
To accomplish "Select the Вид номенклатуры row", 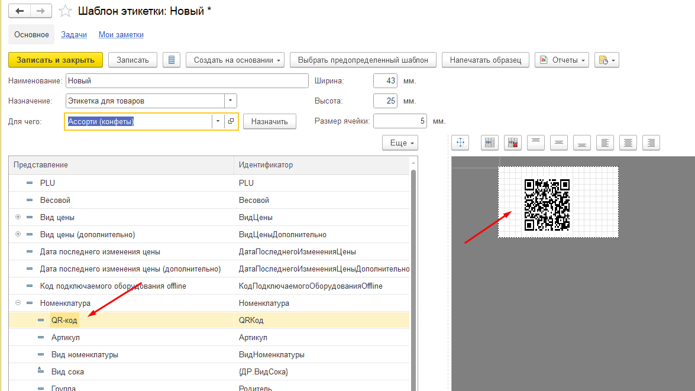I will [x=209, y=355].
